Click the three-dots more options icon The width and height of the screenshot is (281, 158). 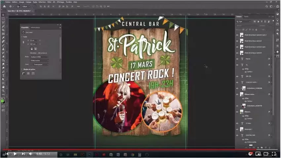78,7
